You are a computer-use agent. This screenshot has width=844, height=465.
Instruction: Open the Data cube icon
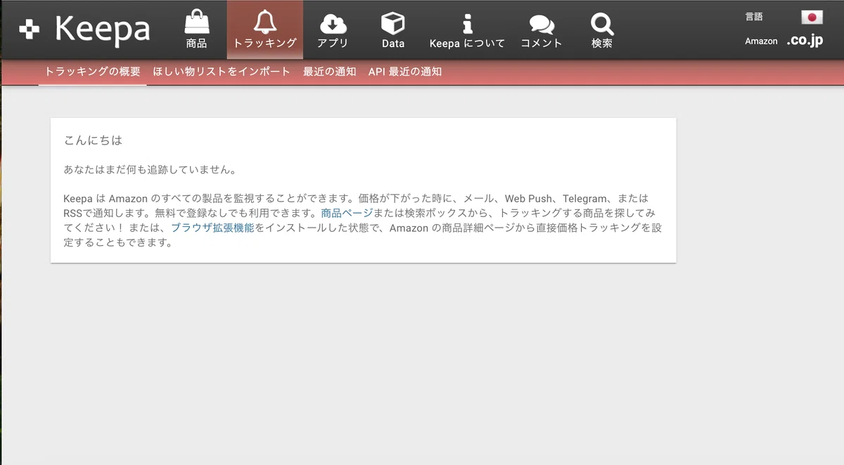(x=393, y=23)
